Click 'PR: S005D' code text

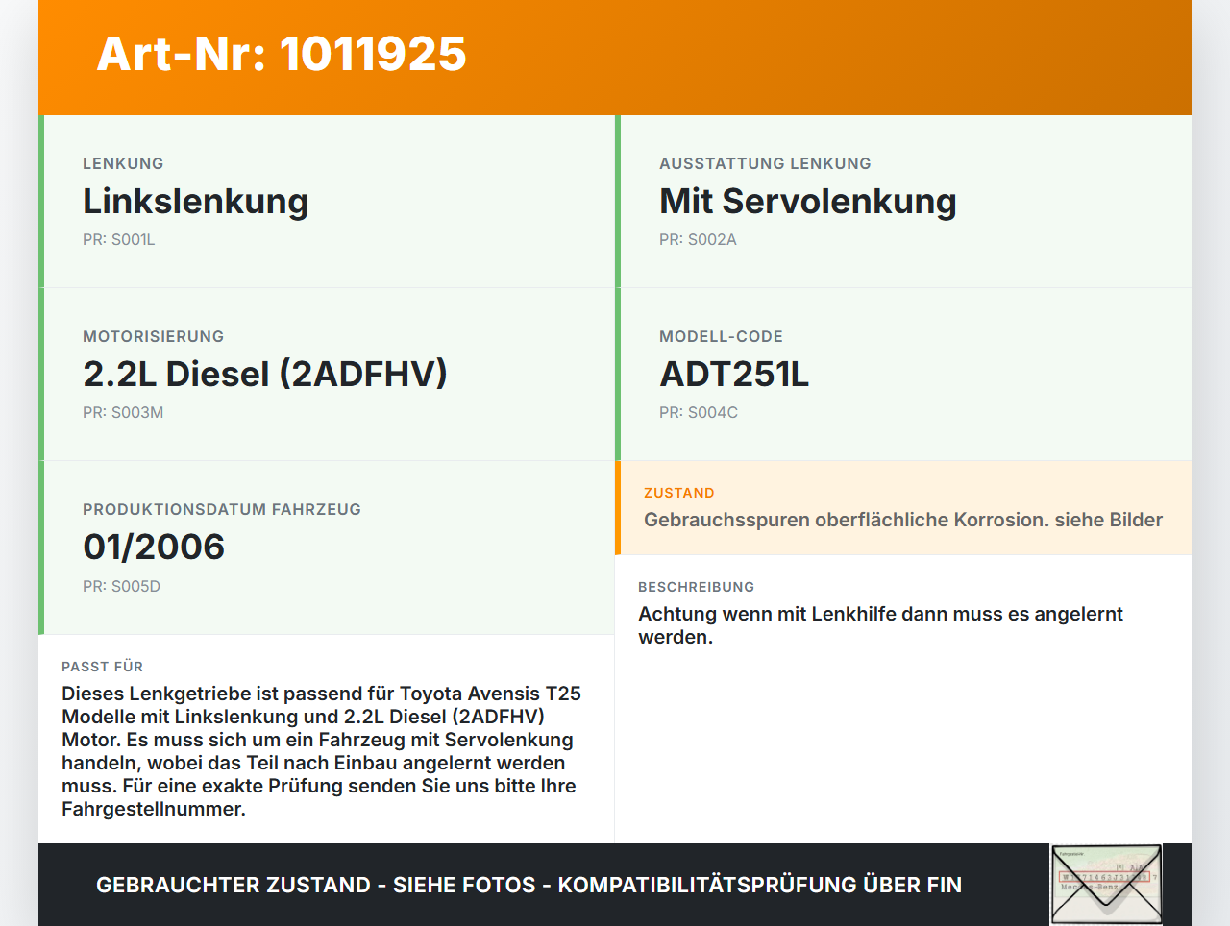[121, 587]
